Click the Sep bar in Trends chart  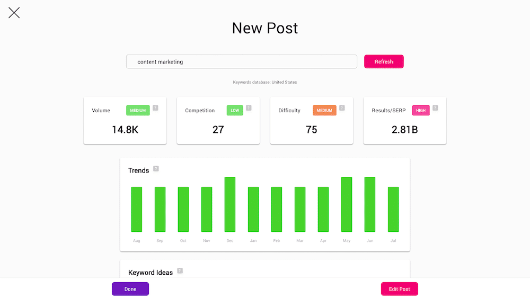(160, 209)
